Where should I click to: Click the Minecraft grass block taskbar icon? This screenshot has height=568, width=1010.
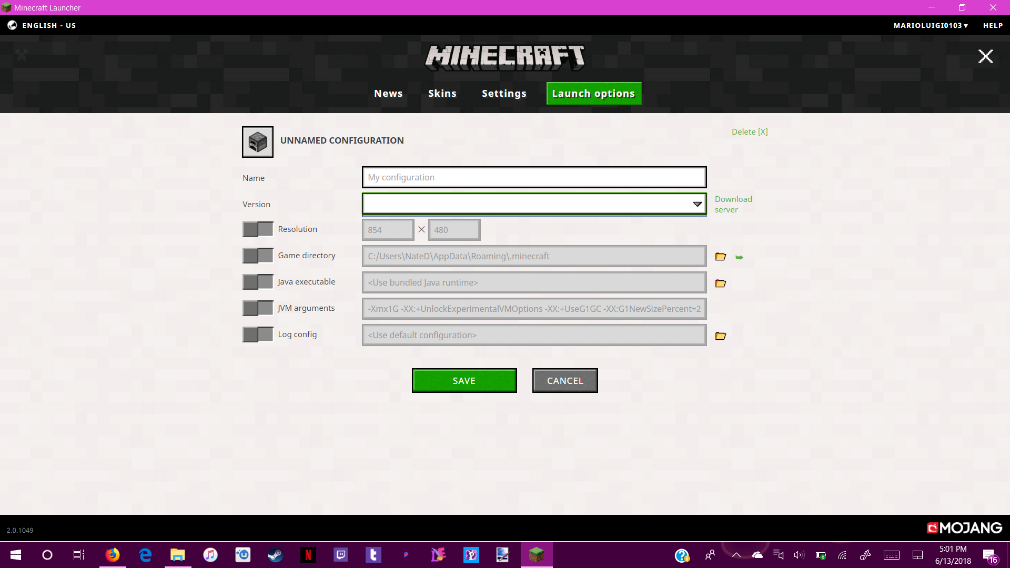[x=537, y=555]
